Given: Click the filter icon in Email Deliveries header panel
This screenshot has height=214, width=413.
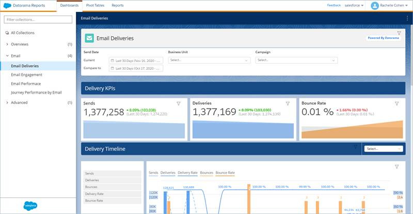Looking at the screenshot, I should [399, 33].
